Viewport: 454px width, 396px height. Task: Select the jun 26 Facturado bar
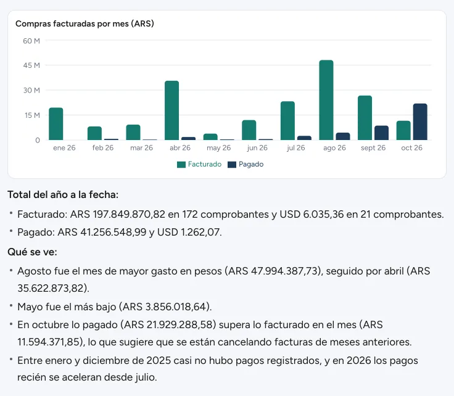pyautogui.click(x=249, y=130)
